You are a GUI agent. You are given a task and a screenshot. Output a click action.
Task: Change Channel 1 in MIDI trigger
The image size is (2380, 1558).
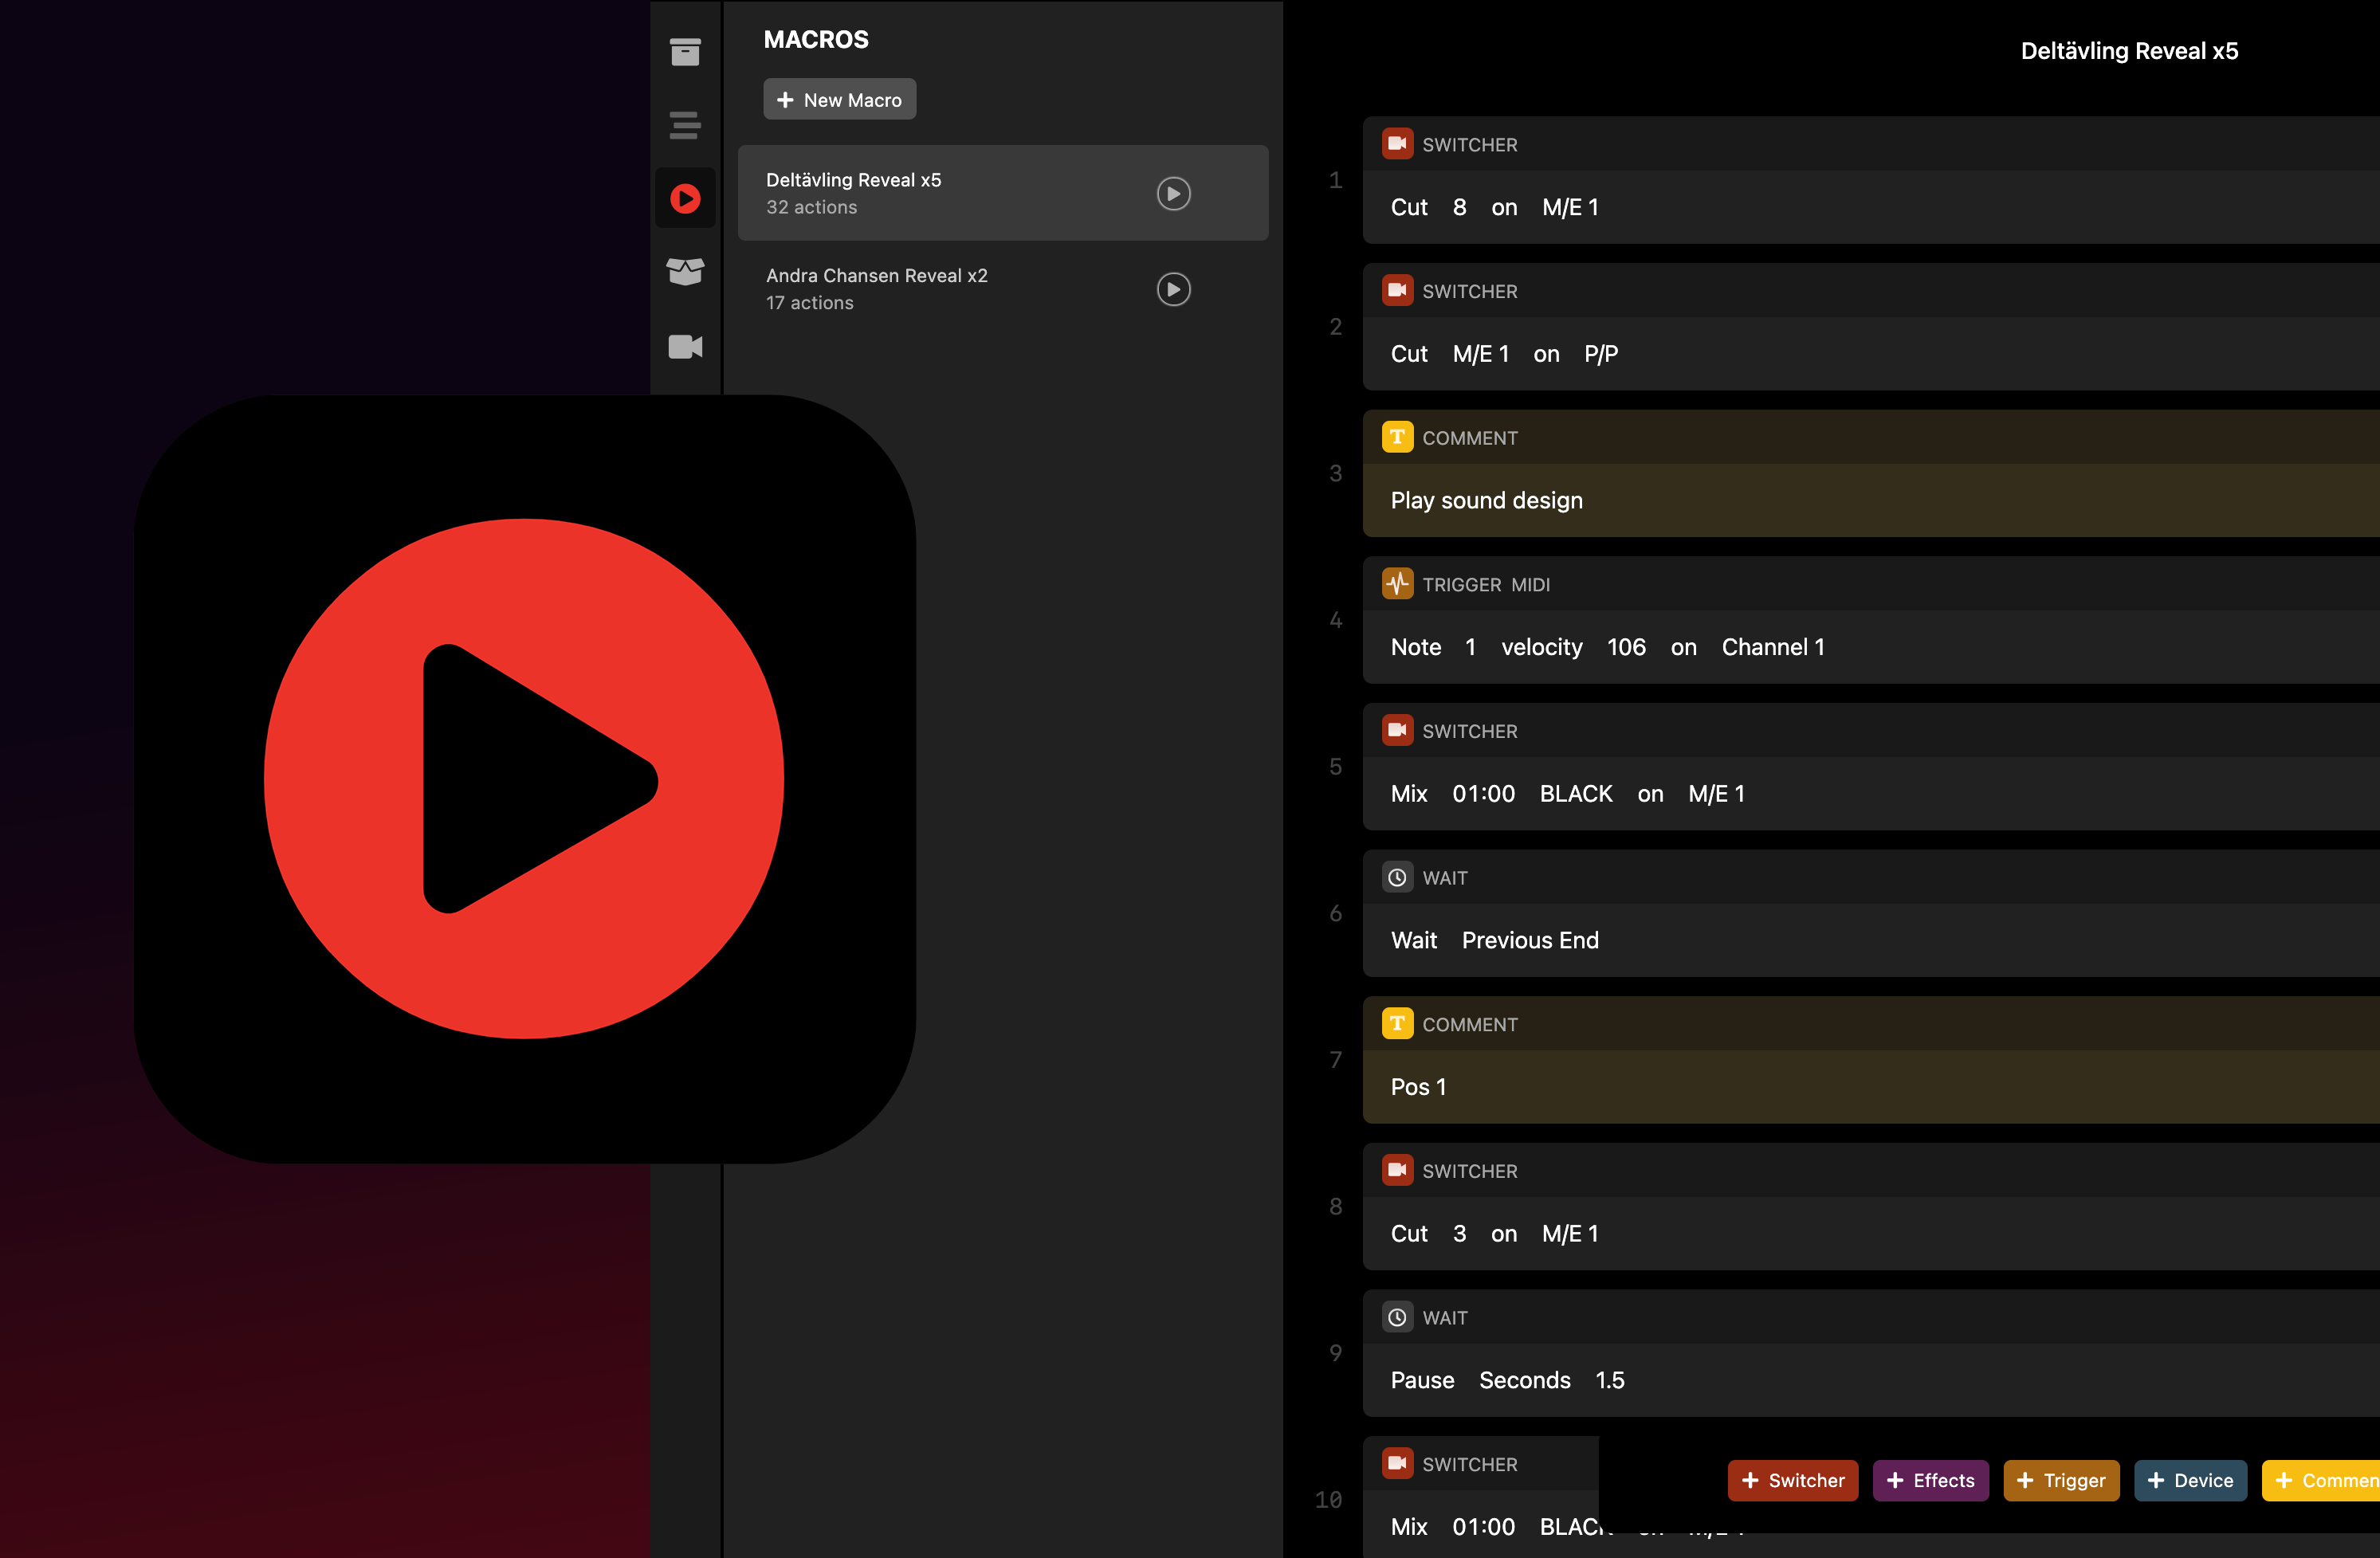[1773, 647]
